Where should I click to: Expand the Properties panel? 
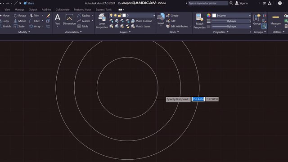tap(220, 32)
